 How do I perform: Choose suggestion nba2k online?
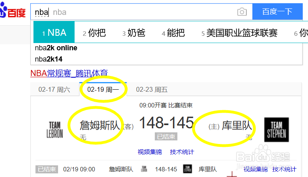(x=56, y=48)
